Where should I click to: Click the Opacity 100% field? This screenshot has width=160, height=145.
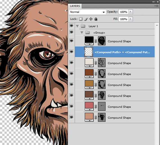tap(124, 12)
